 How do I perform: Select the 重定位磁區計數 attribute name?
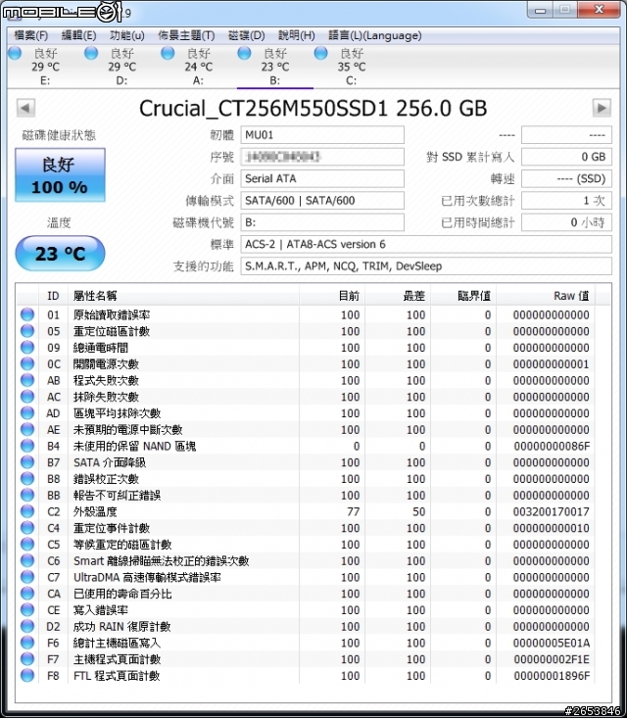tap(112, 331)
